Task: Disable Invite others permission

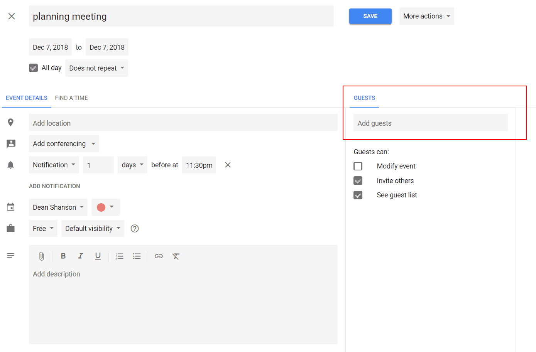Action: 358,181
